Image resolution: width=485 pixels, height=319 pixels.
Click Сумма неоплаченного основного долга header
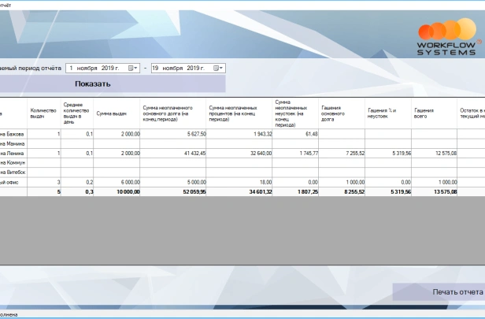[173, 113]
